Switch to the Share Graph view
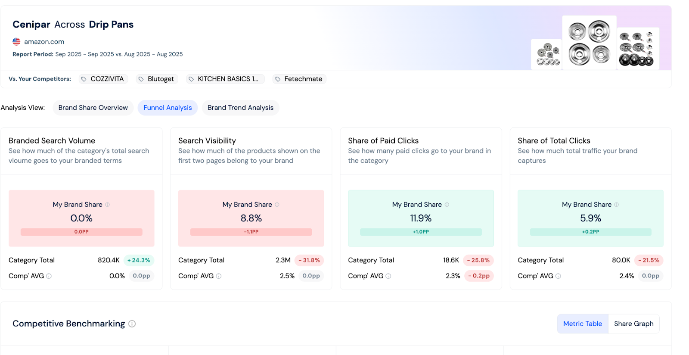 click(x=633, y=324)
